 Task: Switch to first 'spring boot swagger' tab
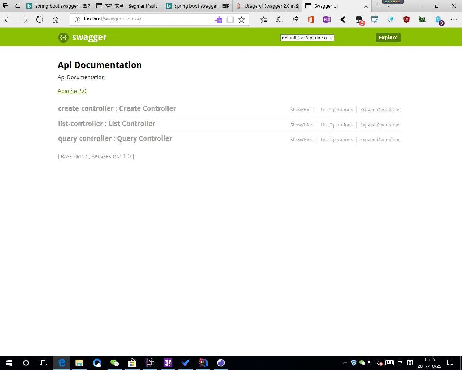click(x=58, y=6)
